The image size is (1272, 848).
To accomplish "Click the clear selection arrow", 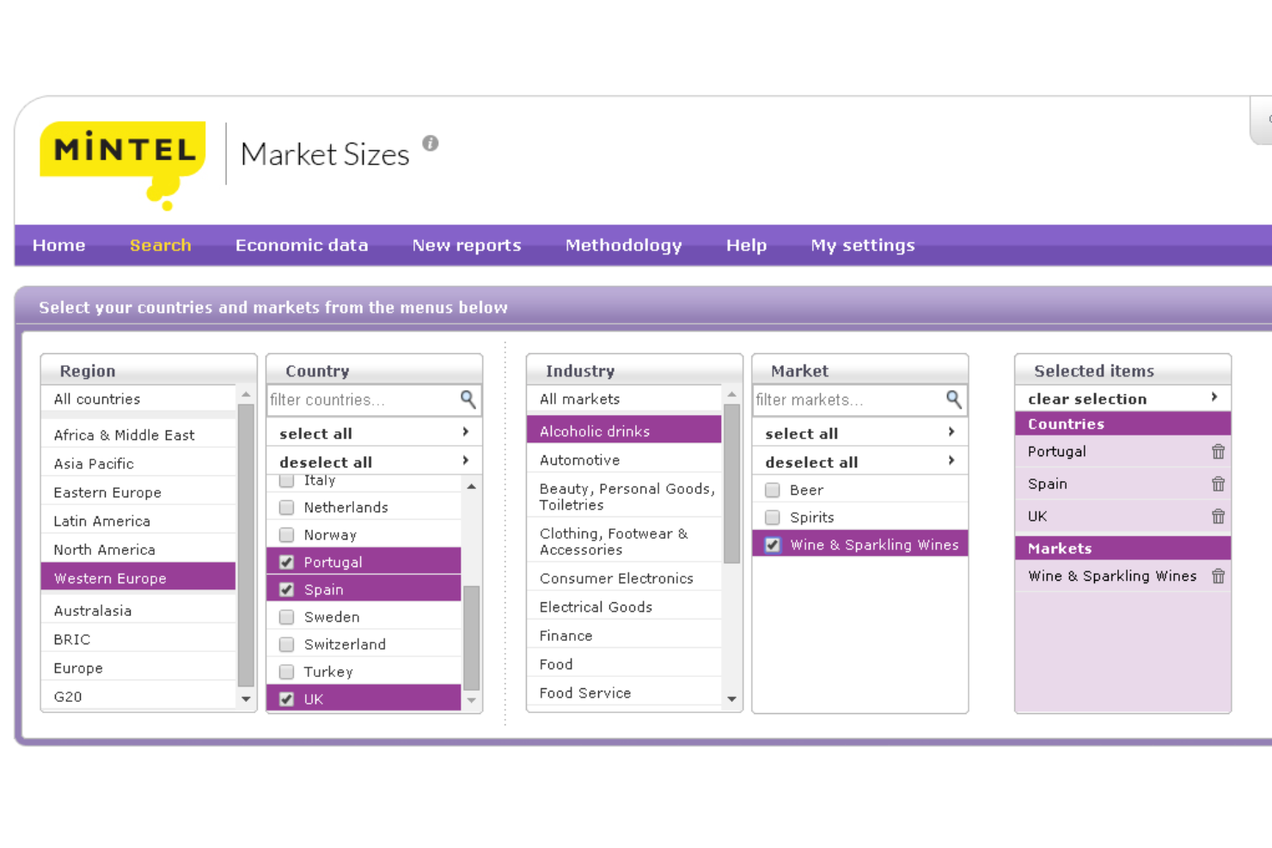I will tap(1214, 397).
